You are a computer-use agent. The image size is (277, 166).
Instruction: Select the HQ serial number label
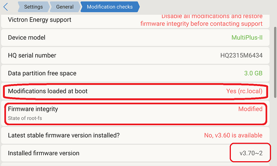click(32, 56)
